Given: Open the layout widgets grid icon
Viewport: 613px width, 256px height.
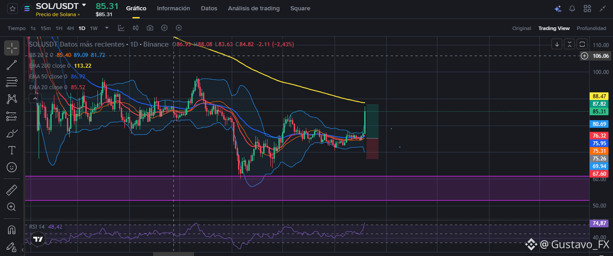Looking at the screenshot, I should [587, 9].
